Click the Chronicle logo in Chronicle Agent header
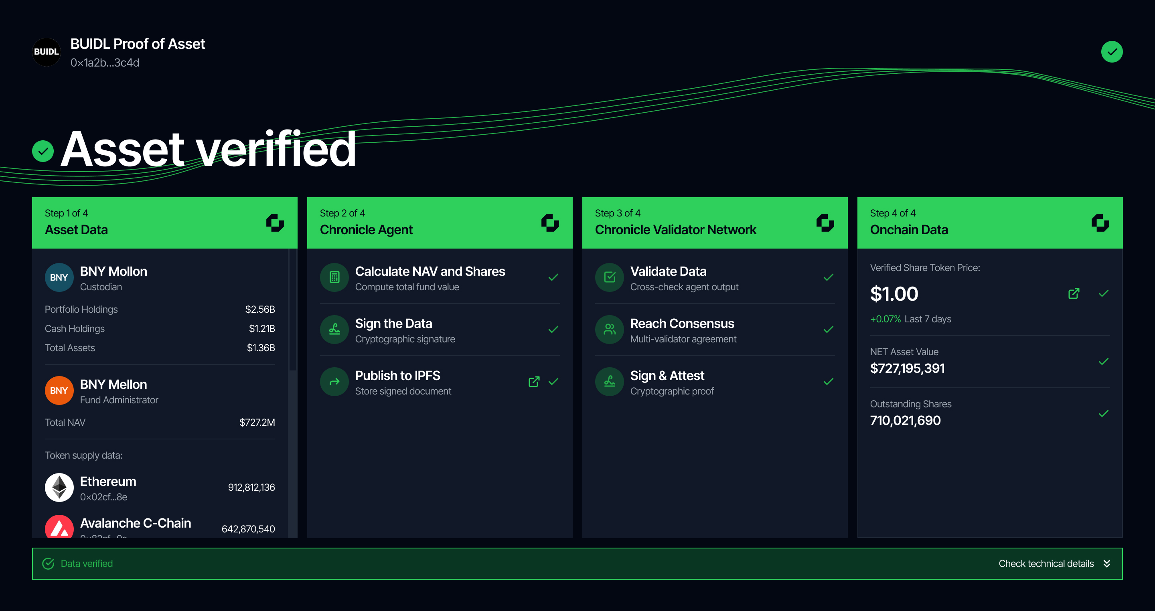1155x611 pixels. click(550, 223)
